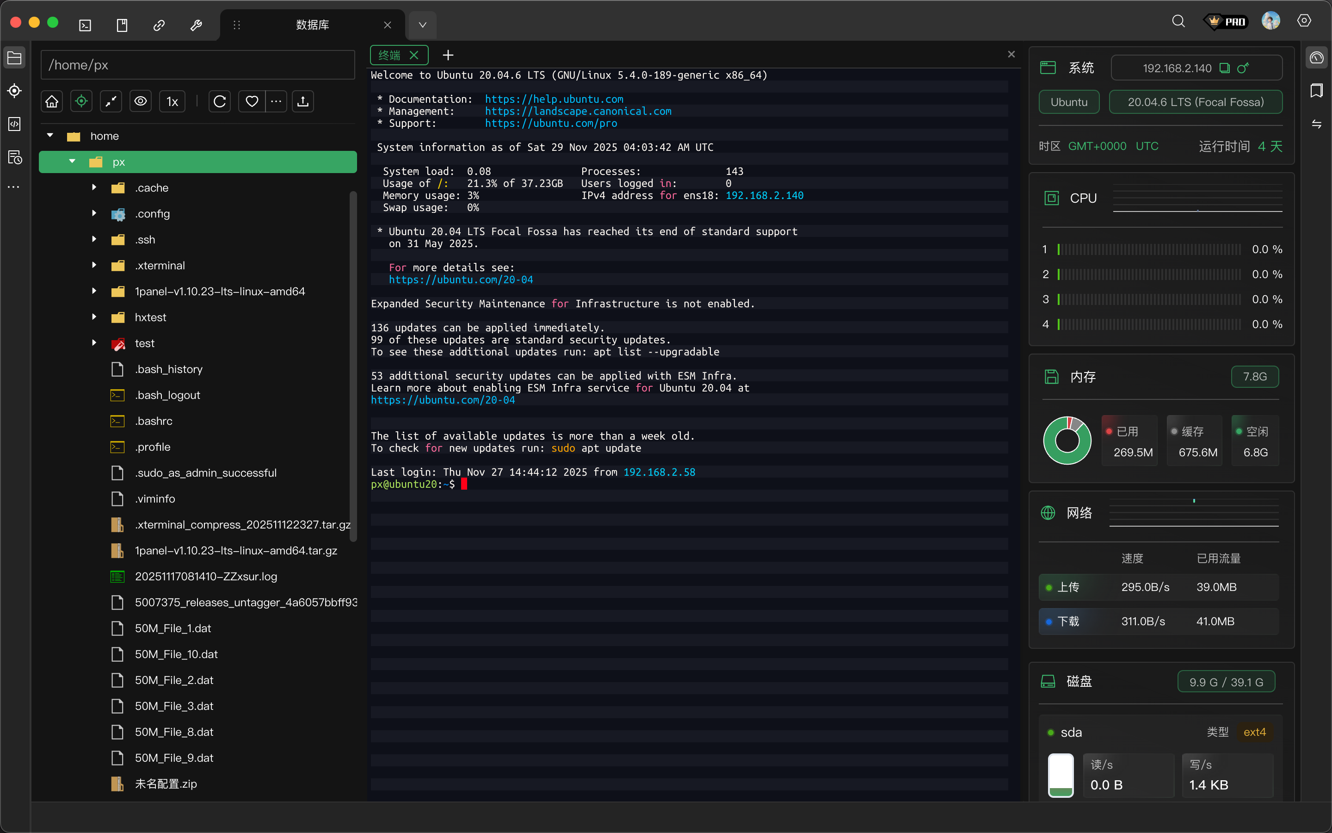Viewport: 1332px width, 833px height.
Task: Toggle hidden files with the eye icon
Action: pos(141,101)
